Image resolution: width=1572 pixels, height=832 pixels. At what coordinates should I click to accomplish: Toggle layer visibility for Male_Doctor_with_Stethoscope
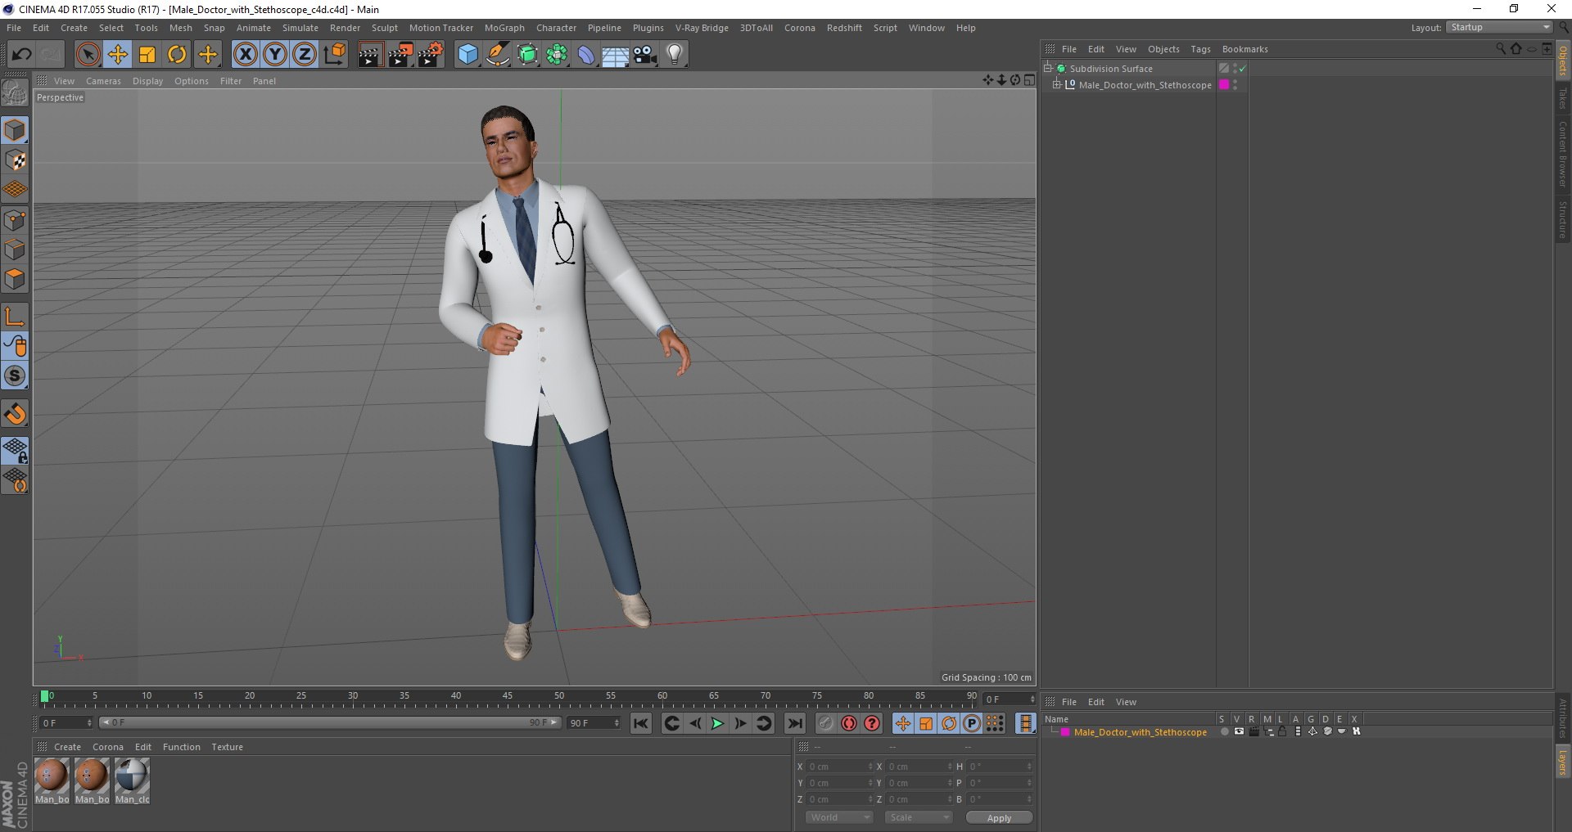[1239, 732]
